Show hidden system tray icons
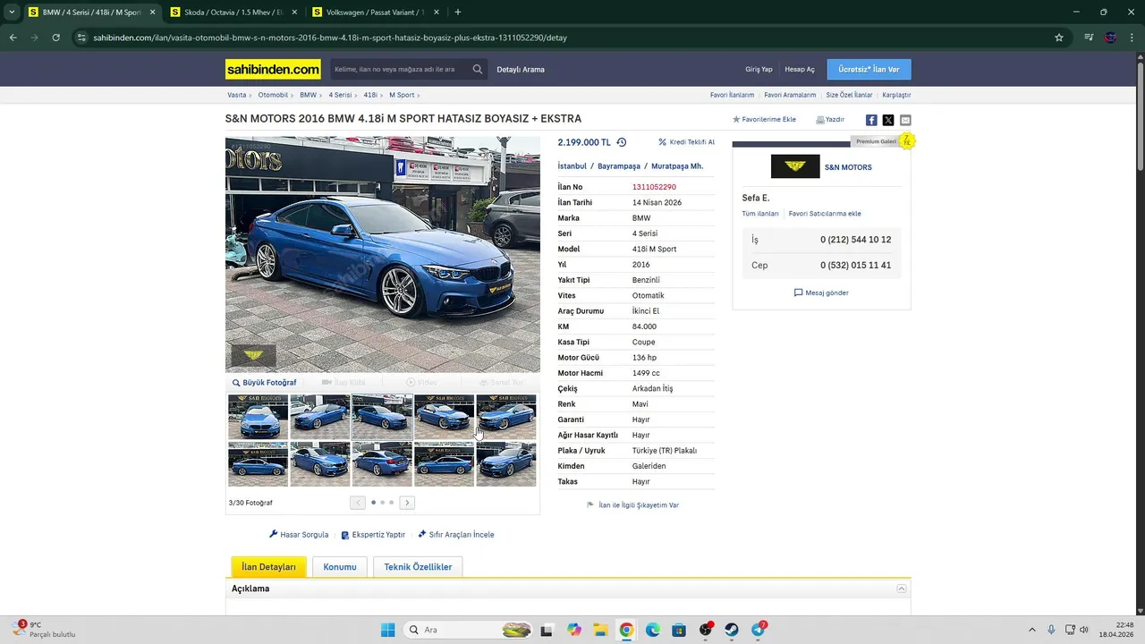The image size is (1145, 644). (x=1032, y=630)
